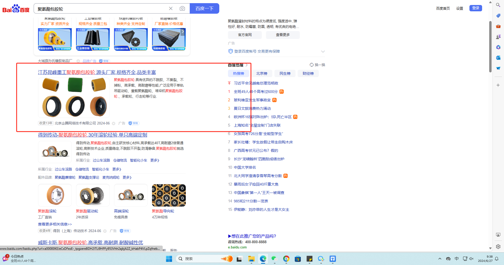Screen dimensions: 504x265
Task: Open the Edge sidebar shopping tag icon
Action: [x=498, y=16]
